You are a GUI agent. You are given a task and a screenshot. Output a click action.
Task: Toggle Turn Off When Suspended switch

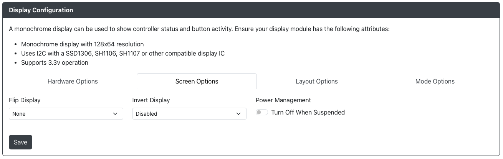[x=262, y=113]
